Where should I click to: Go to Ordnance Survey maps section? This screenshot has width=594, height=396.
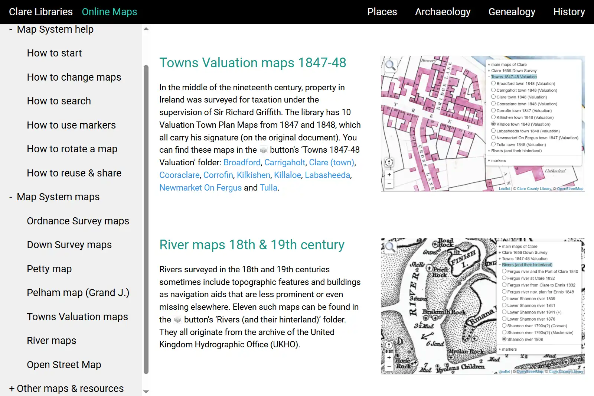pos(78,221)
